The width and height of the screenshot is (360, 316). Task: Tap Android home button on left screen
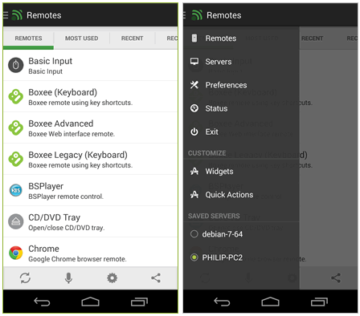click(90, 302)
